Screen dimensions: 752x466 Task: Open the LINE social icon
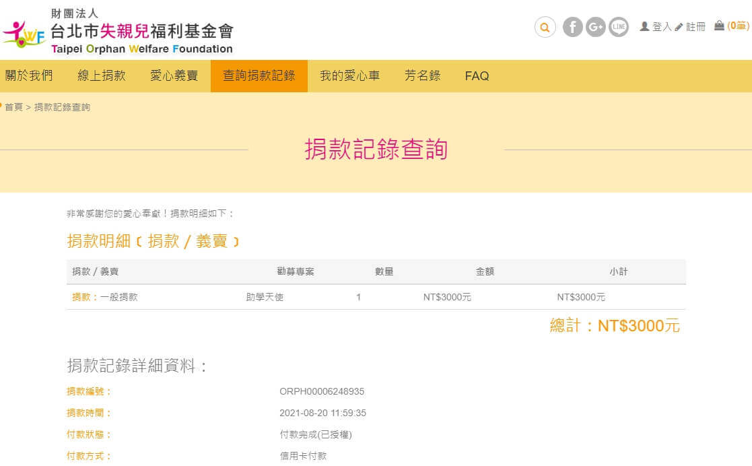(x=619, y=27)
